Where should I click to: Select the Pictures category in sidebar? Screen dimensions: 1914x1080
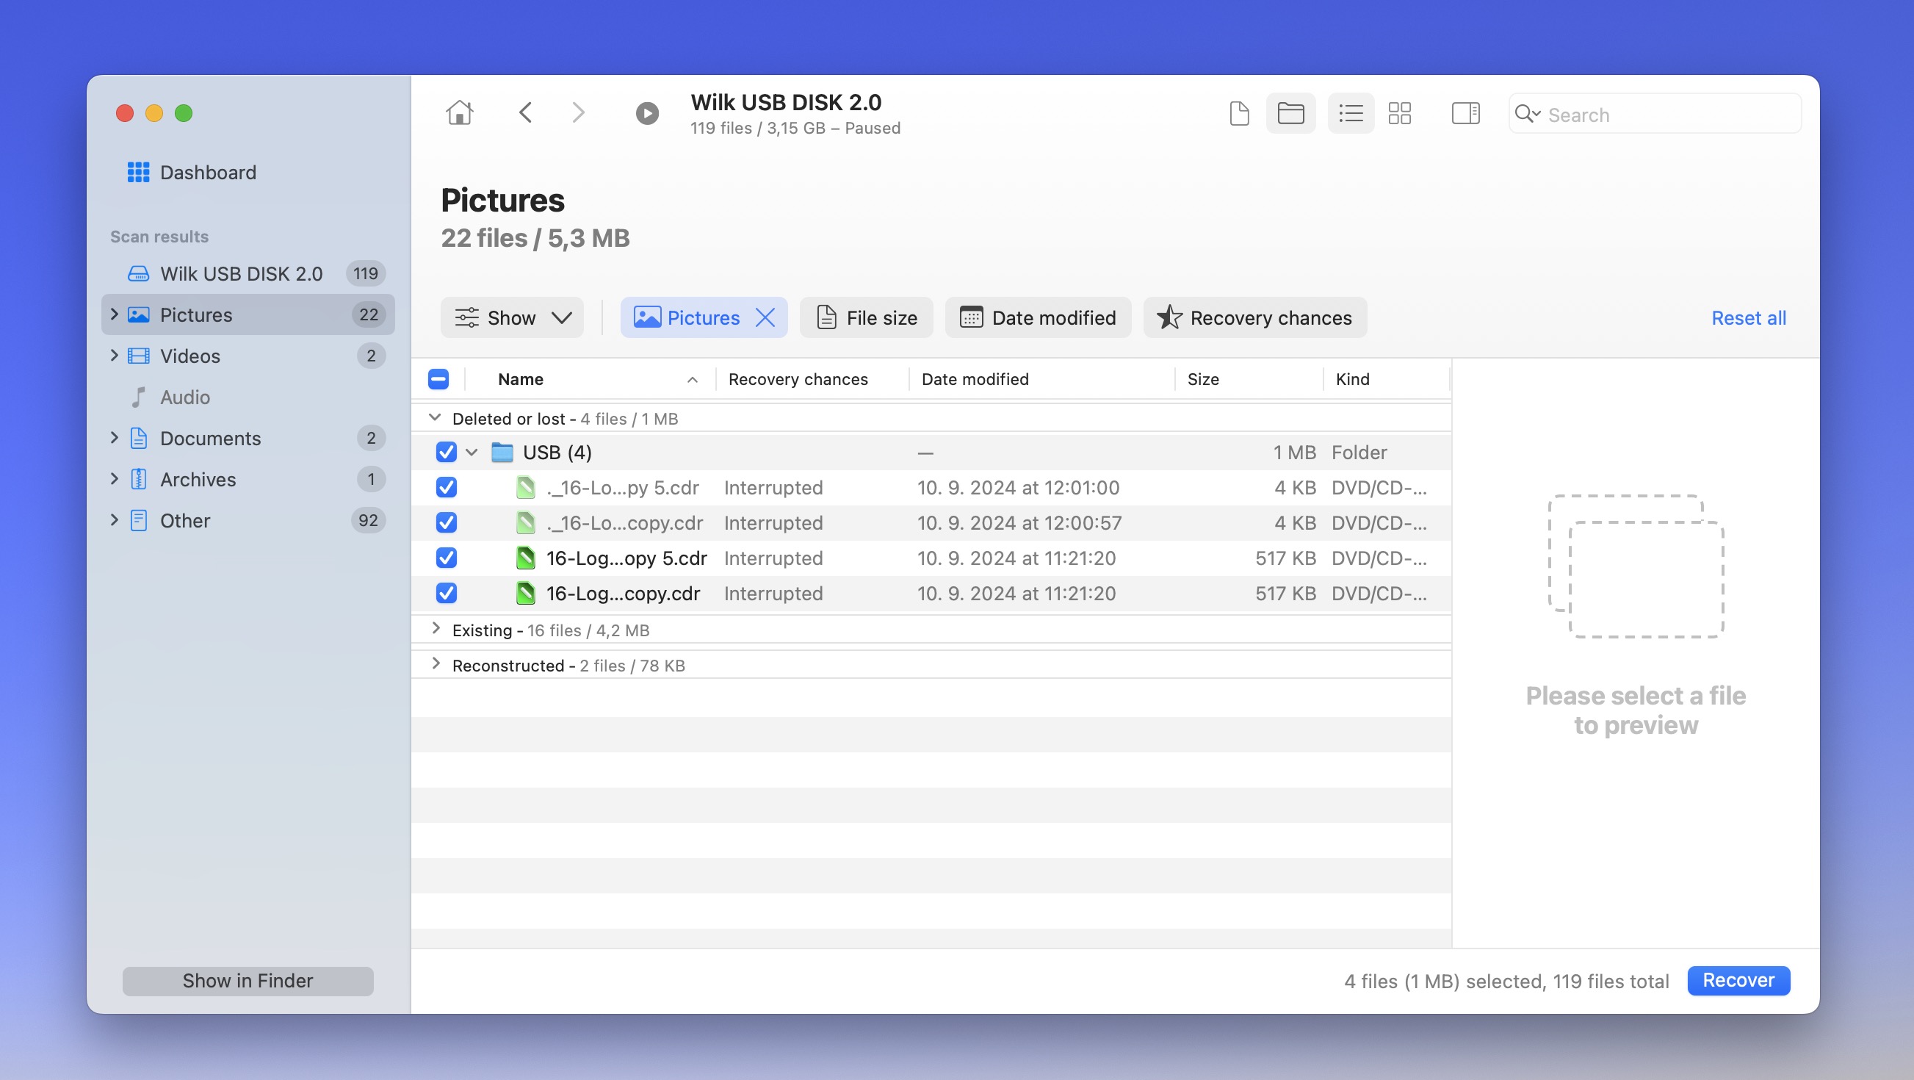pyautogui.click(x=248, y=314)
